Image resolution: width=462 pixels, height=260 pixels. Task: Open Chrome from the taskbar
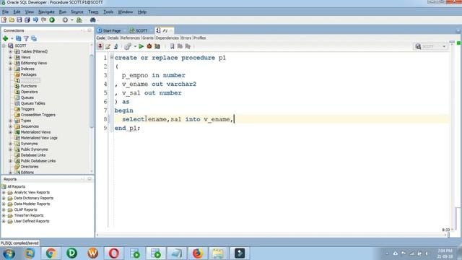51,253
